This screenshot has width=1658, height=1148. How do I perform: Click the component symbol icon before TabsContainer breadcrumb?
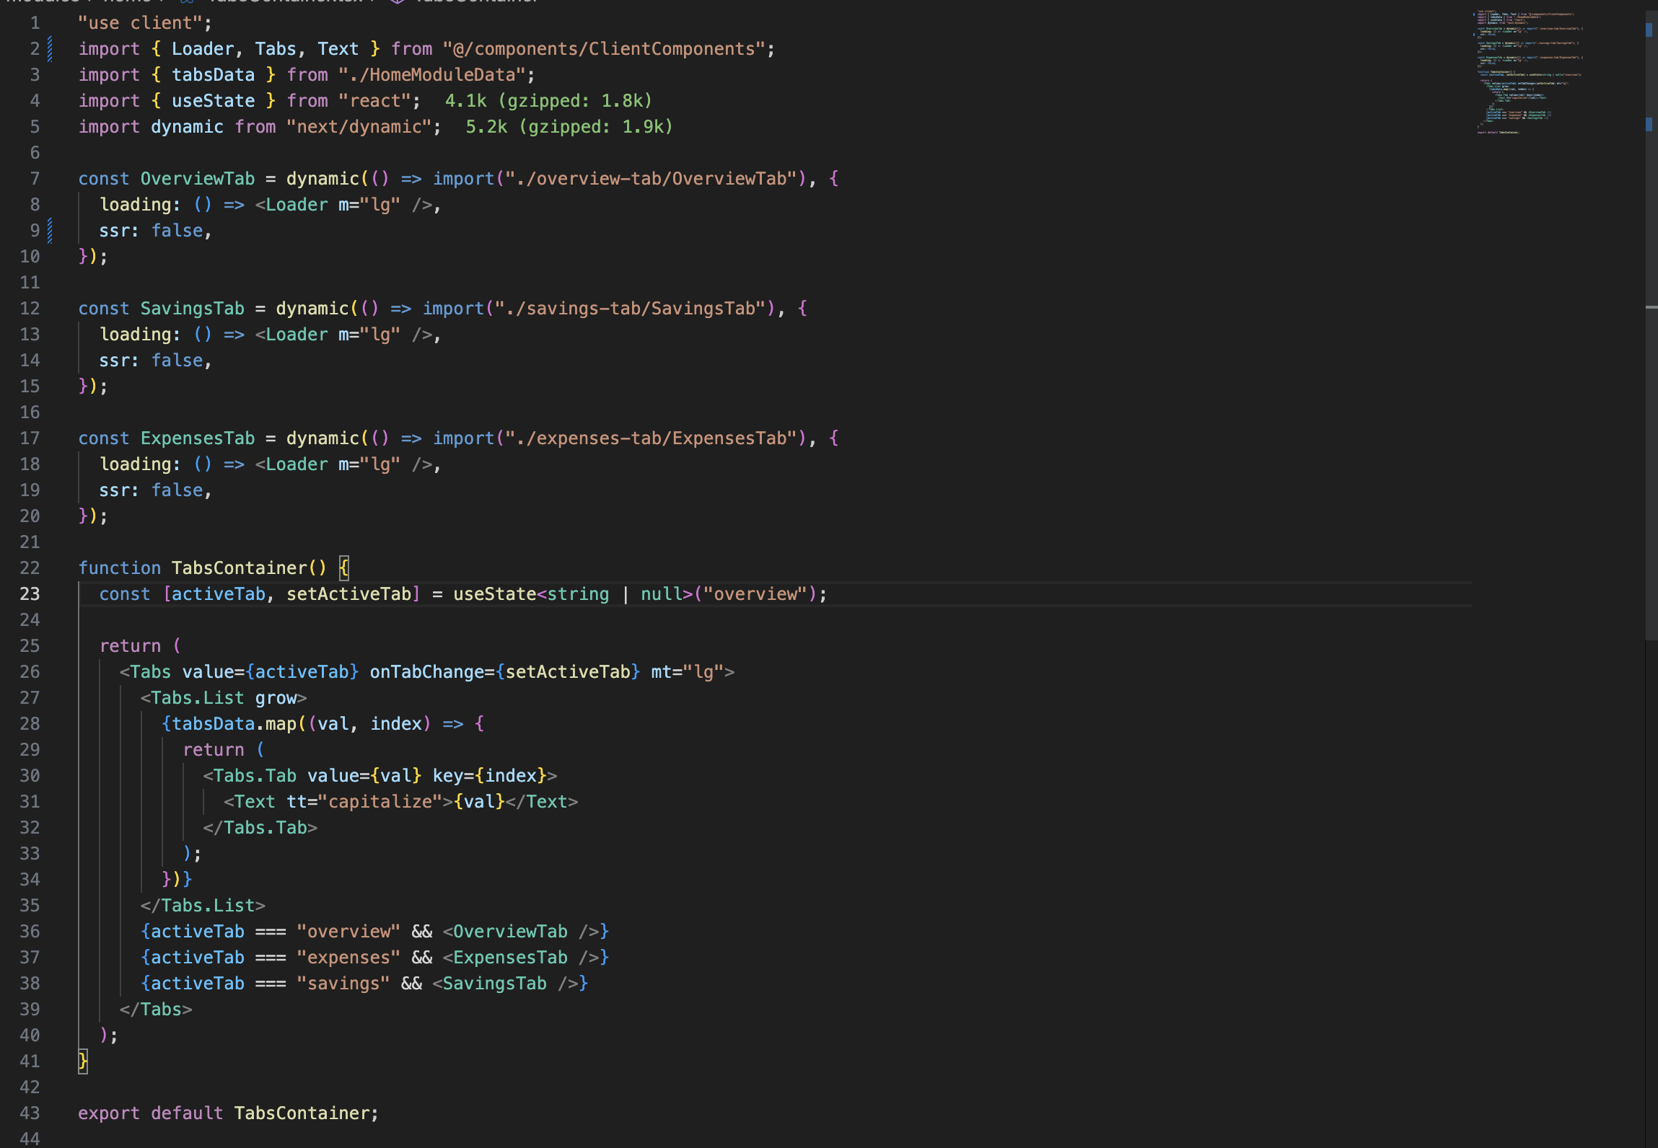pyautogui.click(x=398, y=2)
